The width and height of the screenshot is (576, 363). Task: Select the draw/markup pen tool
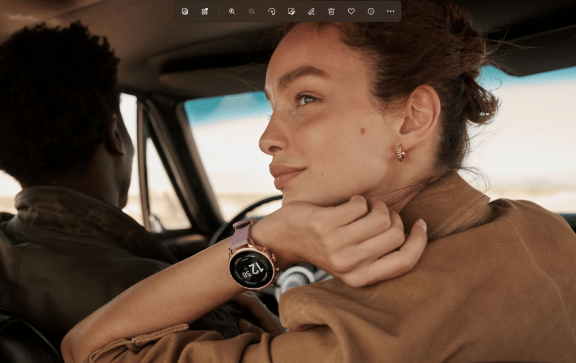pyautogui.click(x=311, y=11)
